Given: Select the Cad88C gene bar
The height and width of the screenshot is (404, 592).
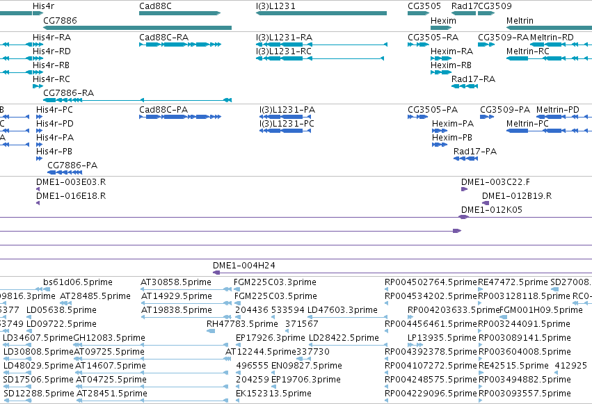Looking at the screenshot, I should coord(179,13).
